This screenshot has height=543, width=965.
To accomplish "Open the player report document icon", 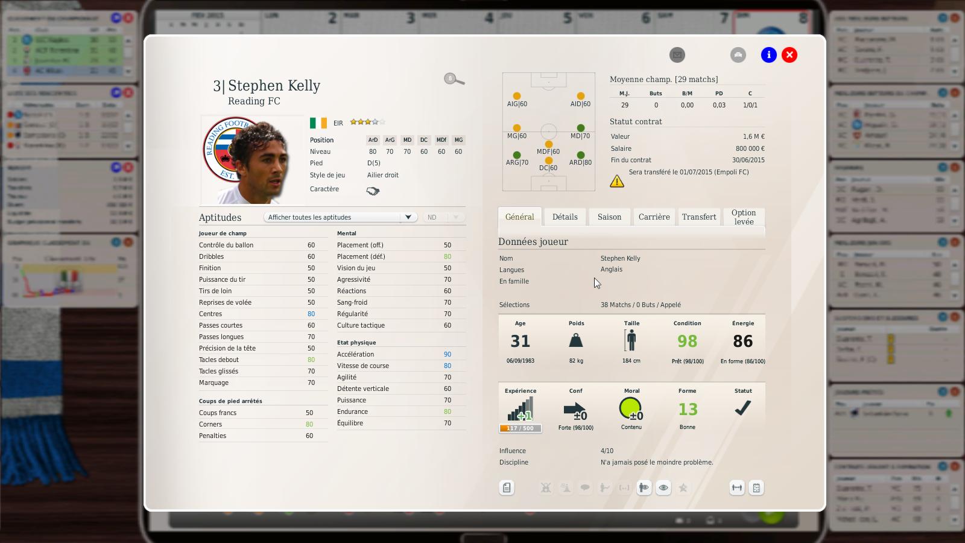I will tap(507, 487).
